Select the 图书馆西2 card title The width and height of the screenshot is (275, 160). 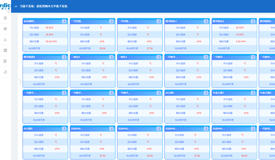pos(30,57)
